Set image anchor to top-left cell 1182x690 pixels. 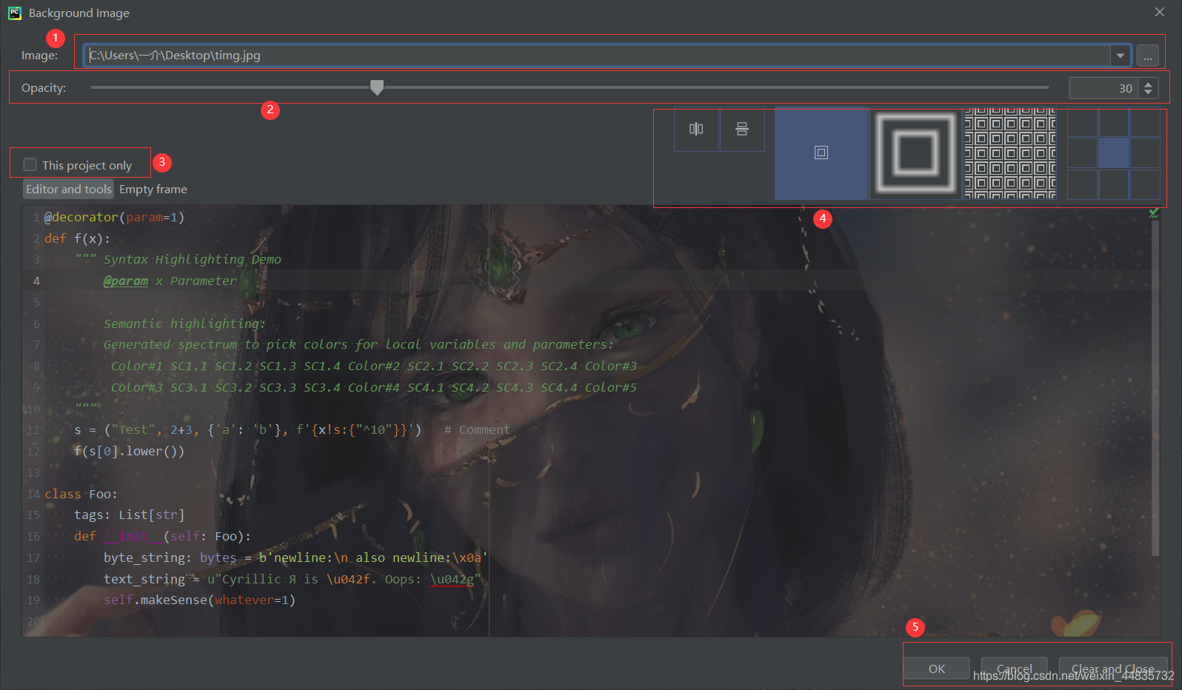[x=1082, y=122]
